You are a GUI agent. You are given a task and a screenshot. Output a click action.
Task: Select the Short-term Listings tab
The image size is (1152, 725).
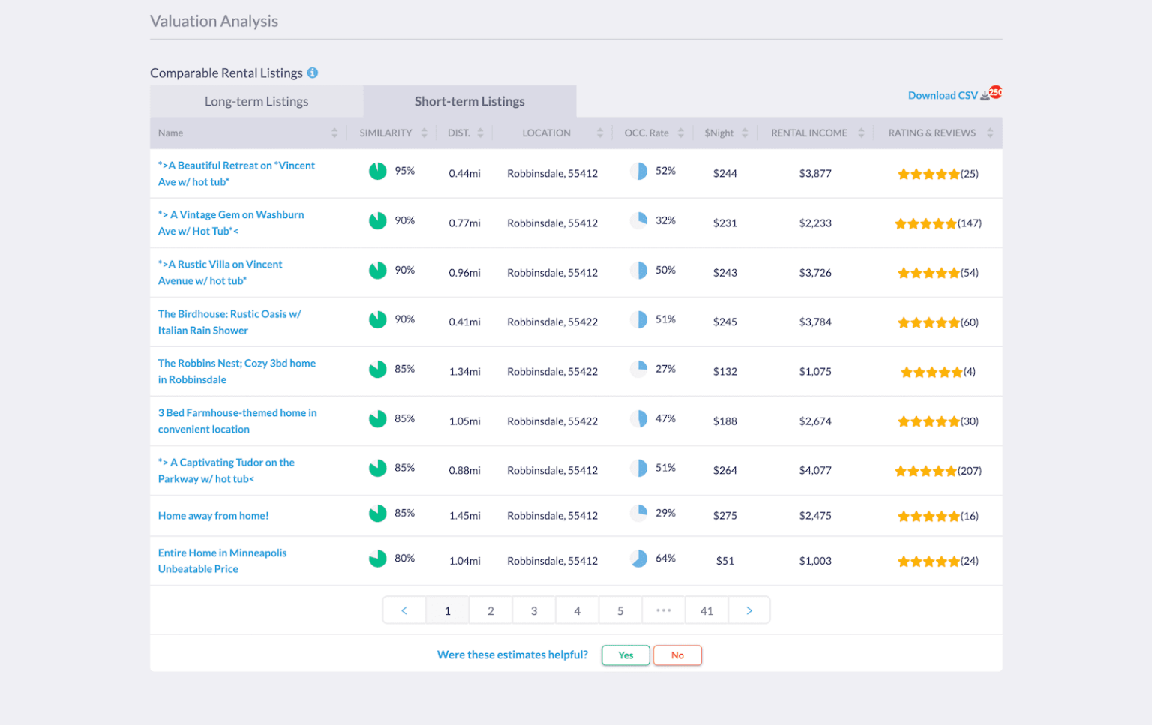(x=469, y=101)
